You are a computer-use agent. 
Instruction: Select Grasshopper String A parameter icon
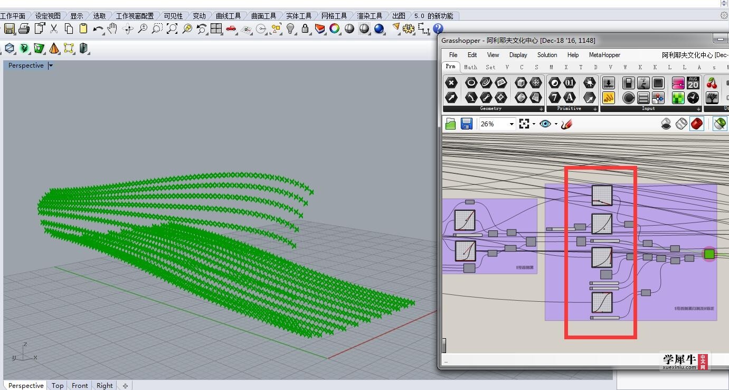570,97
